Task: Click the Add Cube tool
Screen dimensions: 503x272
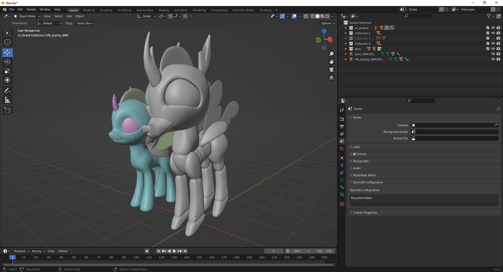Action: [7, 110]
